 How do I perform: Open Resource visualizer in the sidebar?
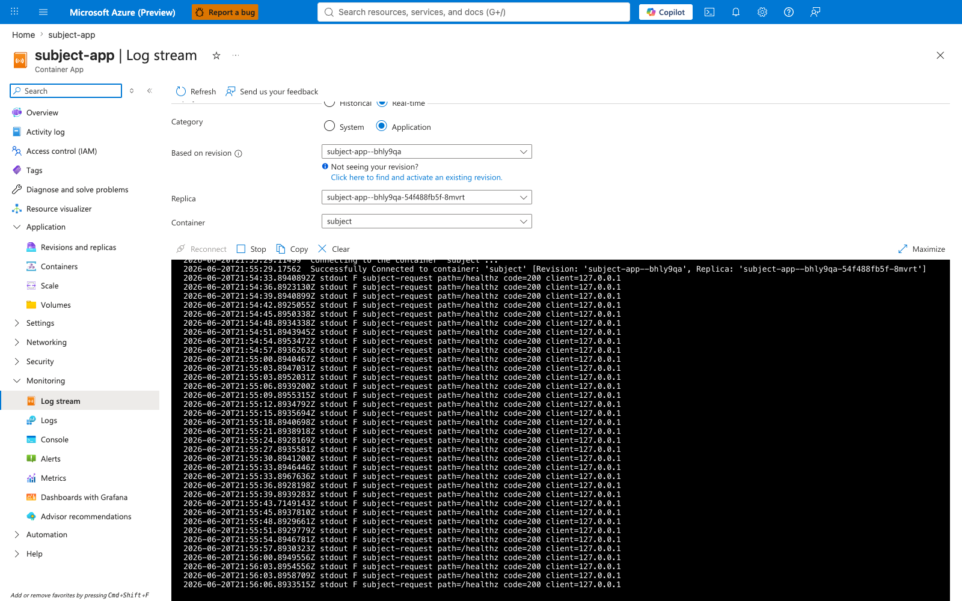pos(59,209)
